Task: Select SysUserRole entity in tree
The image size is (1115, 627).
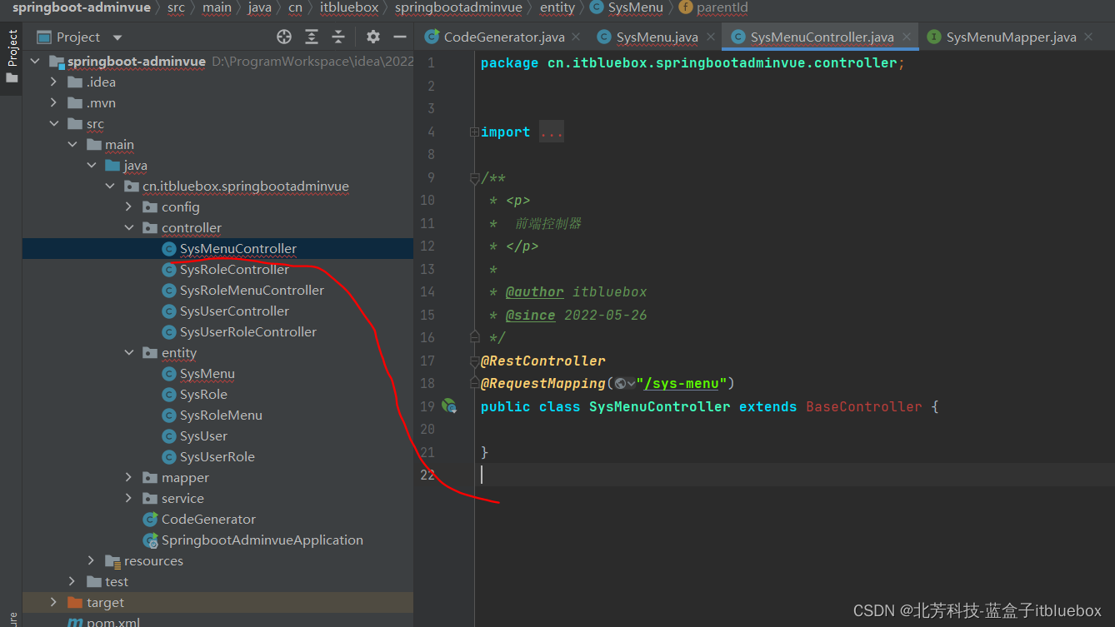Action: 217,456
